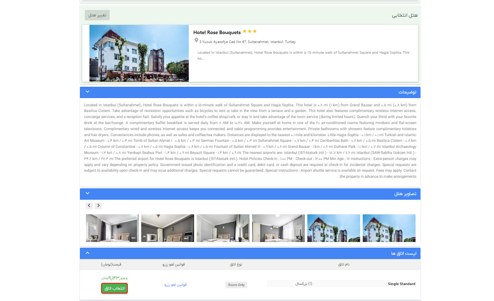Advance gallery with the right arrow
This screenshot has width=494, height=301.
(98, 205)
